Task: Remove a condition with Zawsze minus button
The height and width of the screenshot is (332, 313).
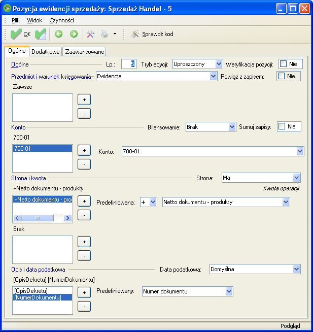Action: point(84,114)
